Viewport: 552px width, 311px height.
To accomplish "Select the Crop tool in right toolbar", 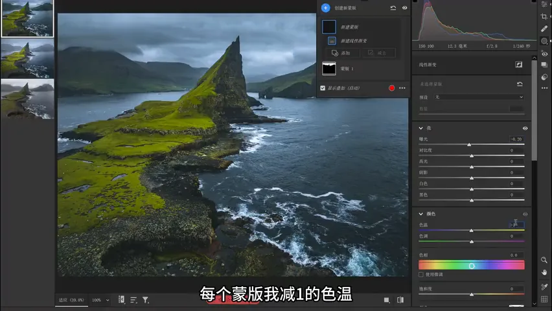I will point(544,17).
